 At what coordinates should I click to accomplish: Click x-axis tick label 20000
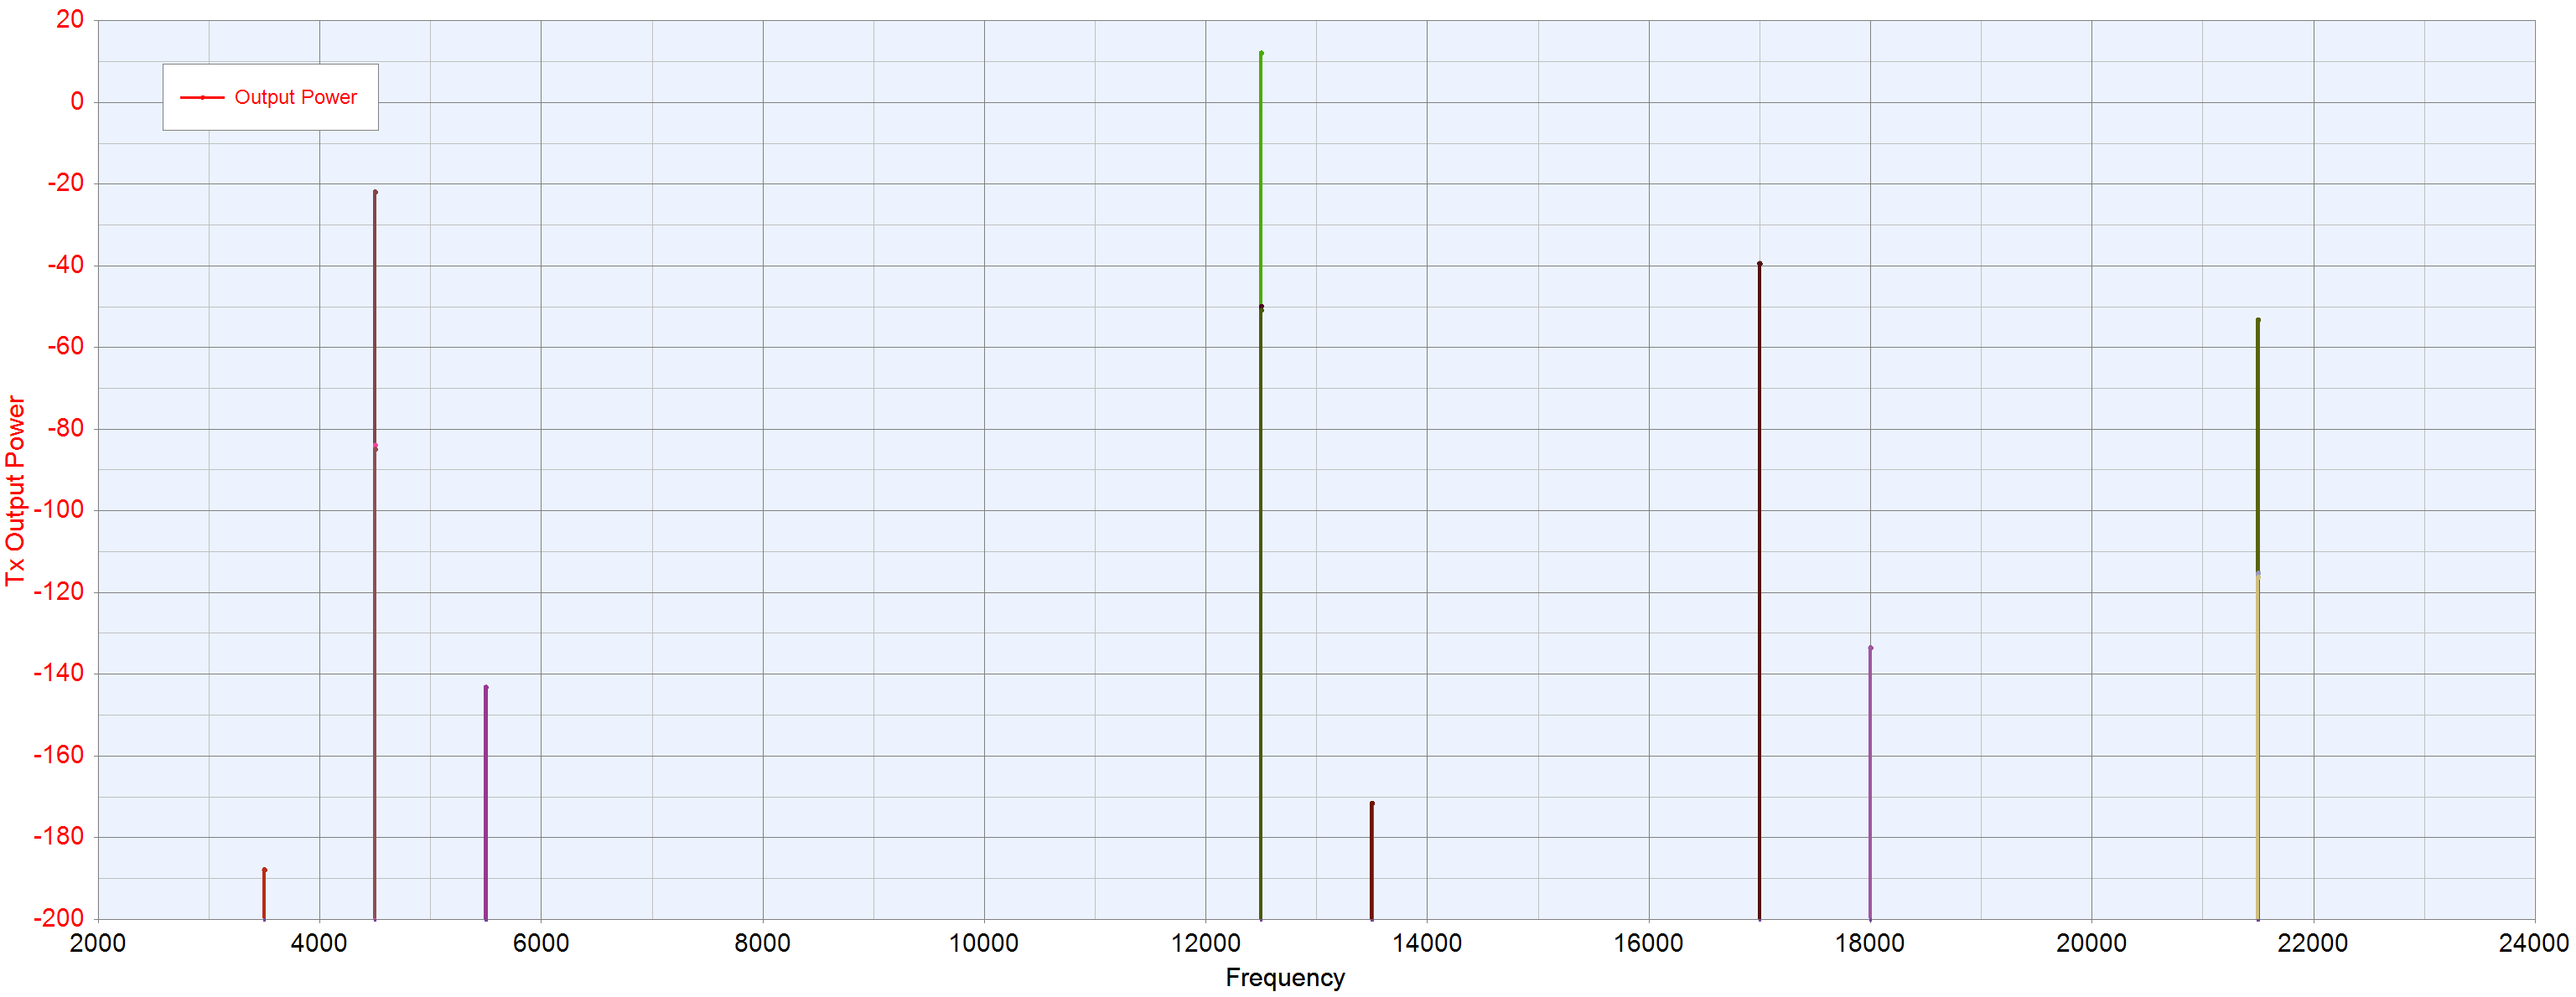pos(2091,943)
